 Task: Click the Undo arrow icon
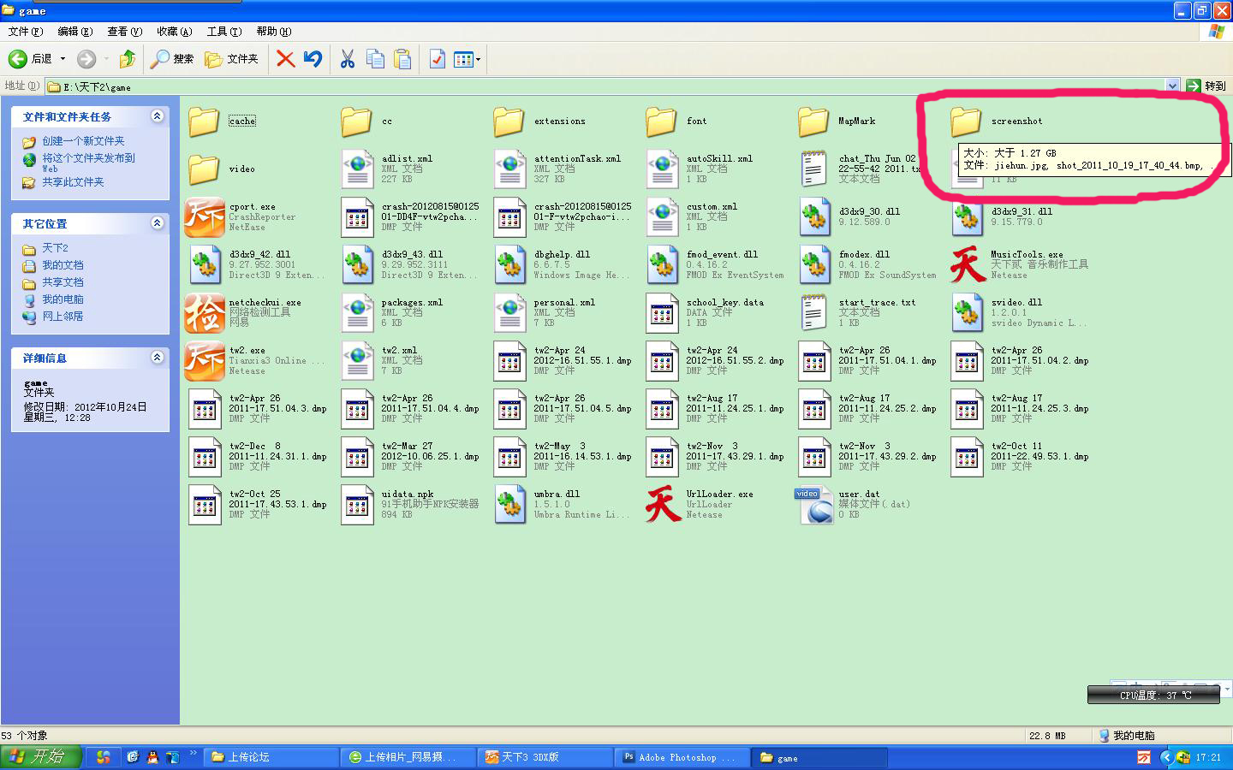pos(313,59)
